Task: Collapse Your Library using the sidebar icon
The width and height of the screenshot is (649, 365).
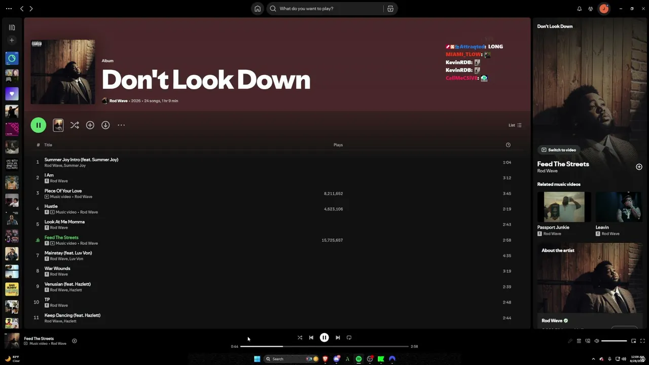Action: pos(12,27)
